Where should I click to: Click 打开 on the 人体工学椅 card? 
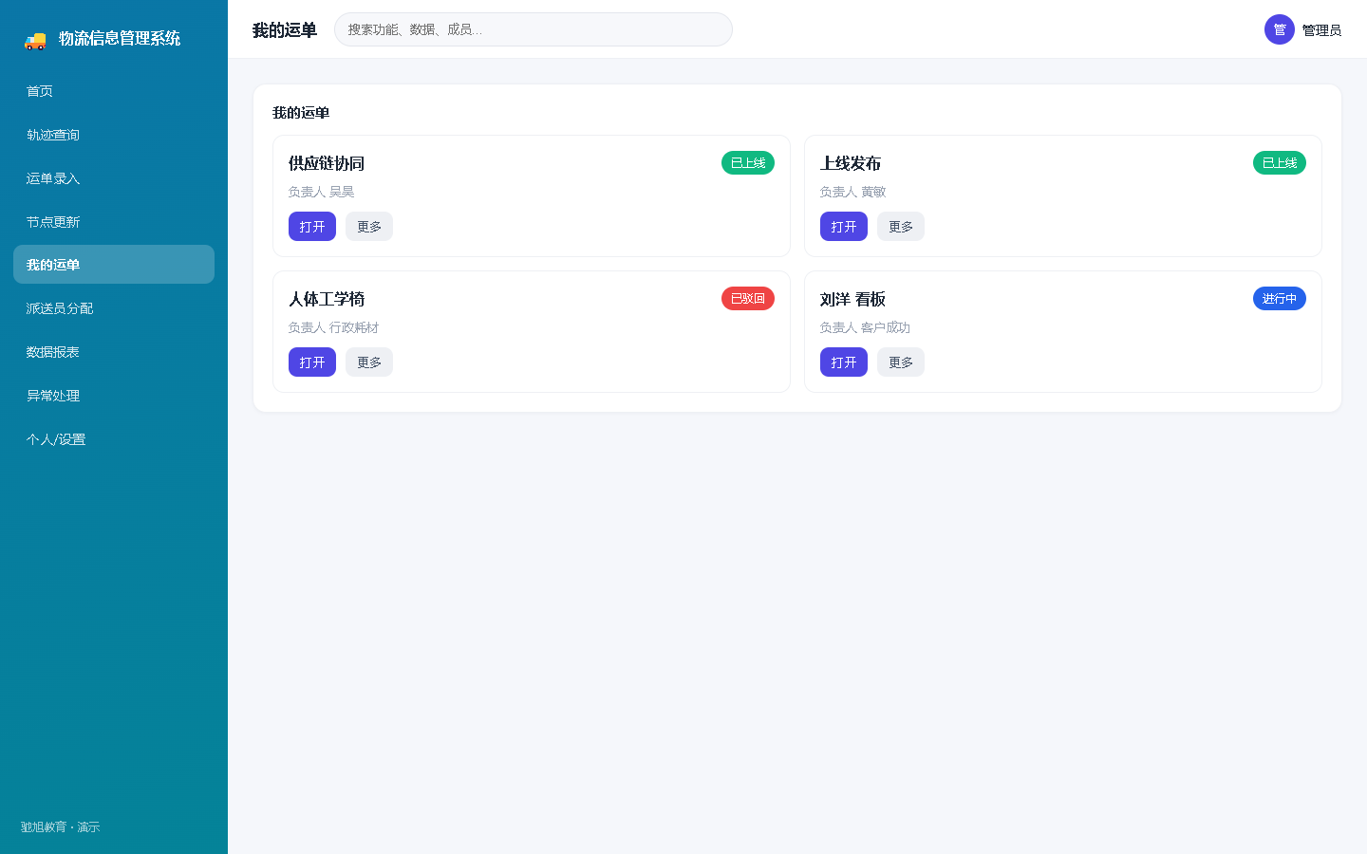coord(312,362)
